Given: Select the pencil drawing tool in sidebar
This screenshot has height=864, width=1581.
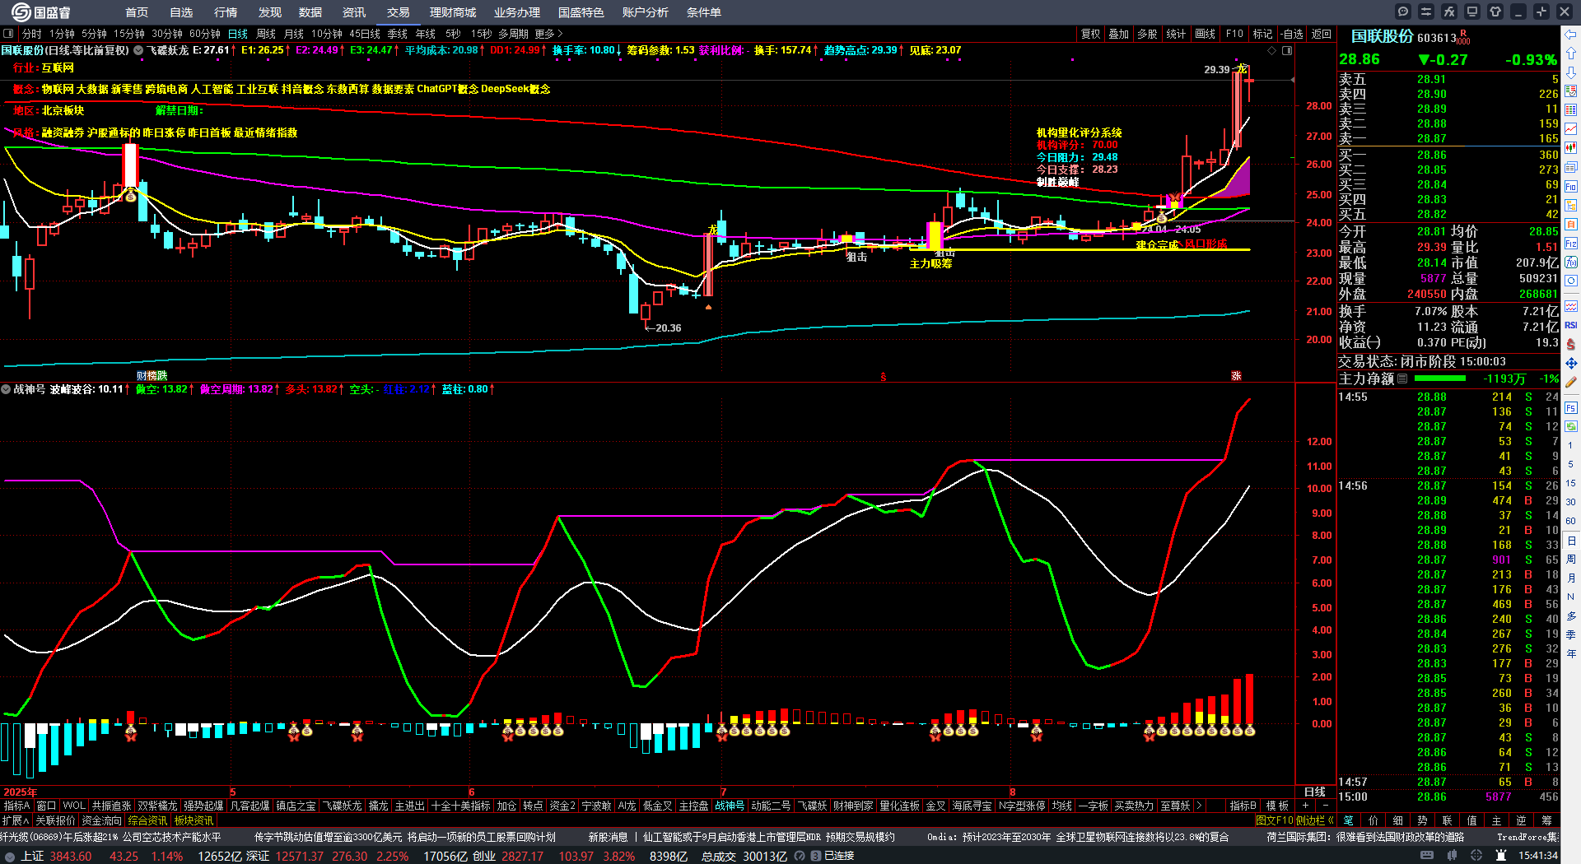Looking at the screenshot, I should [1571, 382].
